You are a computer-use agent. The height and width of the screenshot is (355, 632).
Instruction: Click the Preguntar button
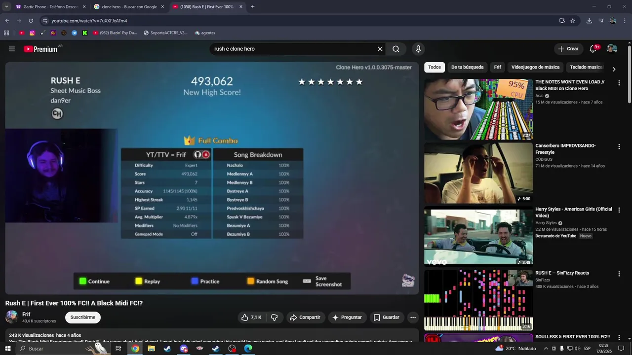pos(347,318)
